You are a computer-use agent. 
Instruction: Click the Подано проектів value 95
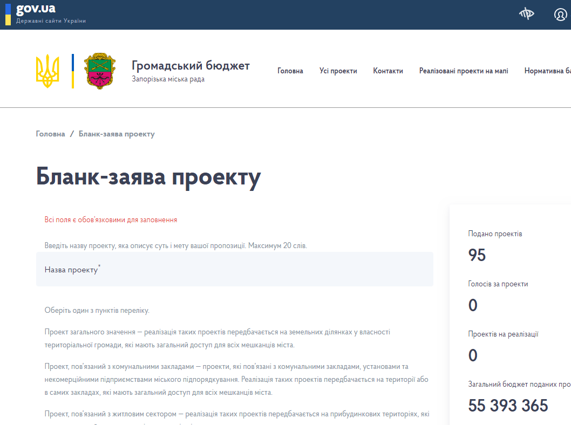(x=477, y=255)
